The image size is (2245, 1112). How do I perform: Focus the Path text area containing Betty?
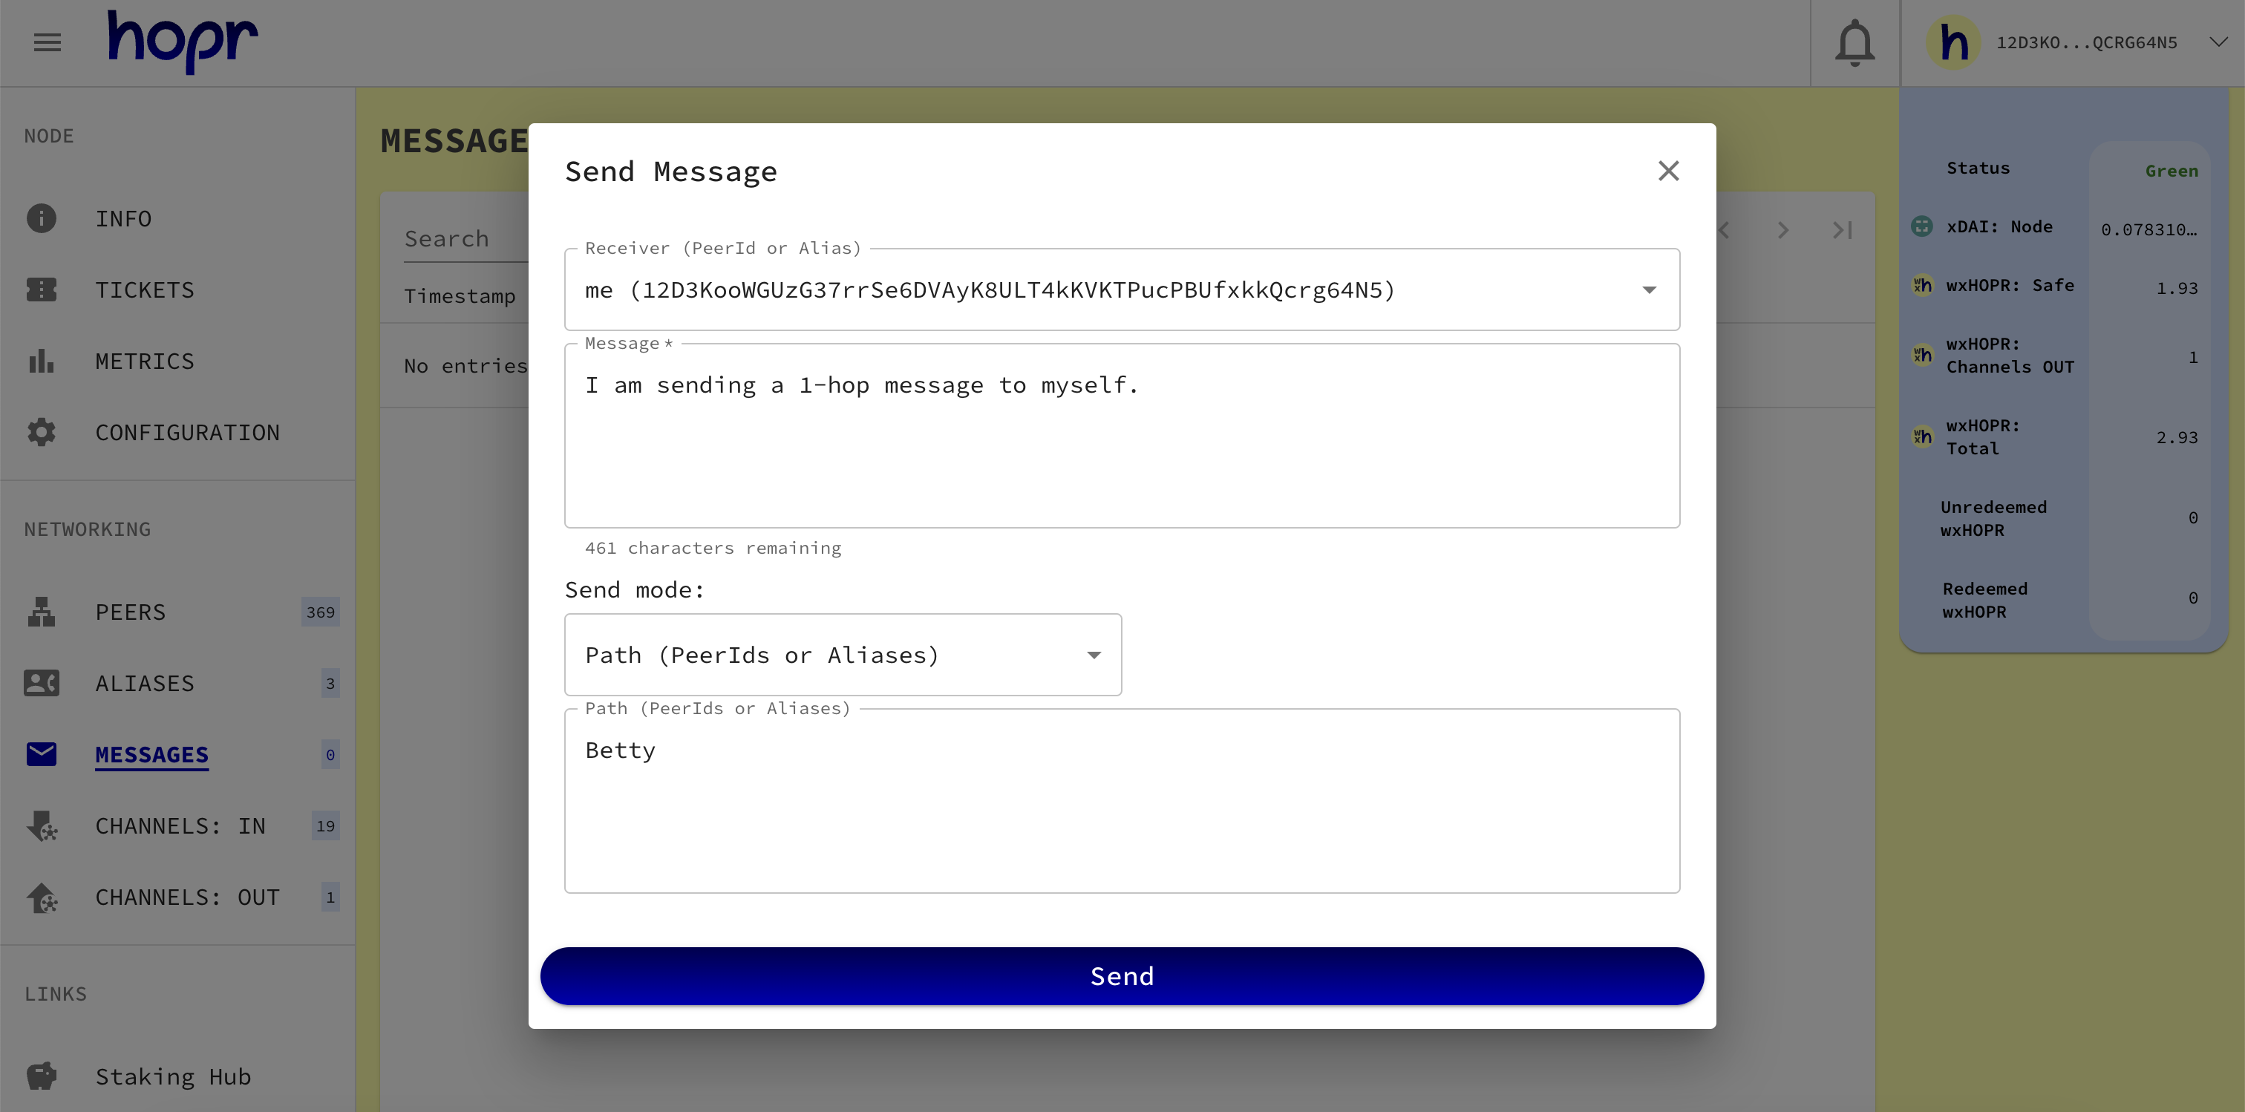coord(1122,801)
